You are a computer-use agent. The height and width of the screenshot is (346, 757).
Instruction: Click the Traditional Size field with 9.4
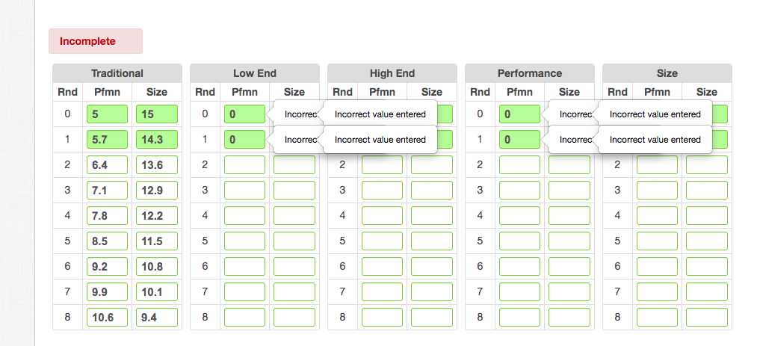pyautogui.click(x=157, y=317)
